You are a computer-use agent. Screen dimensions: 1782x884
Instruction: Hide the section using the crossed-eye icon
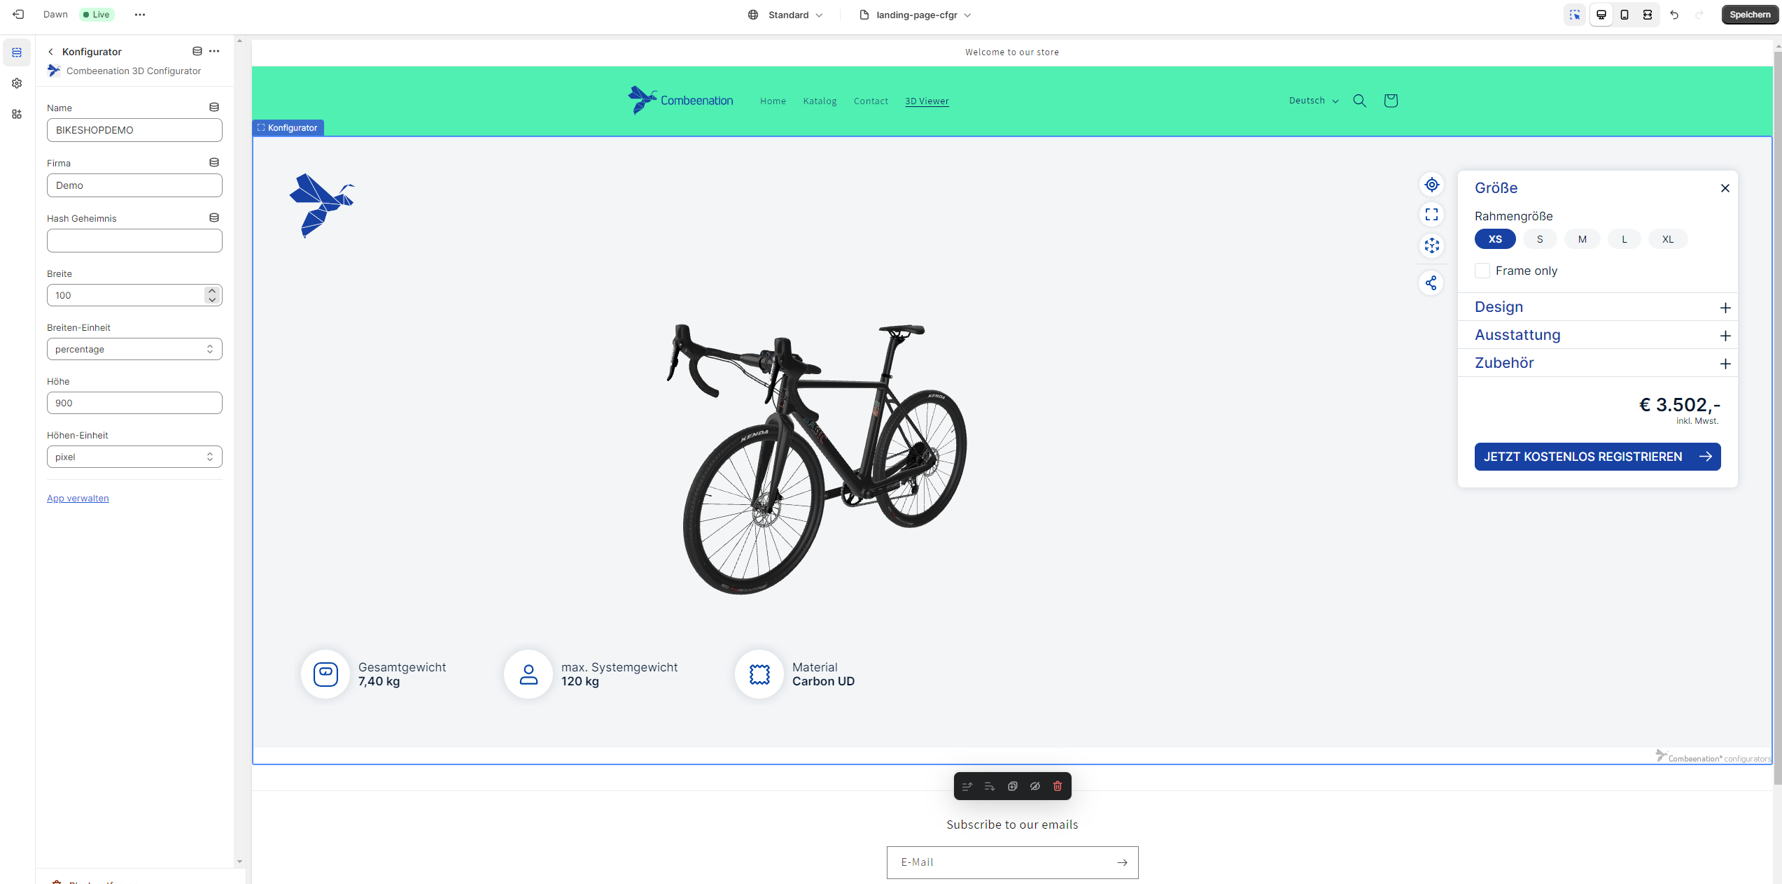1034,786
